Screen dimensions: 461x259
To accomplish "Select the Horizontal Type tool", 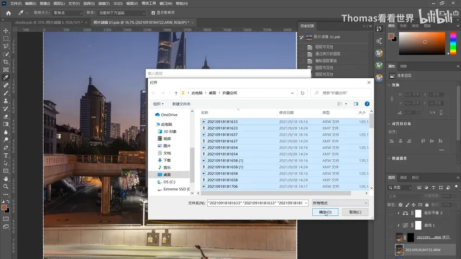I will point(6,155).
